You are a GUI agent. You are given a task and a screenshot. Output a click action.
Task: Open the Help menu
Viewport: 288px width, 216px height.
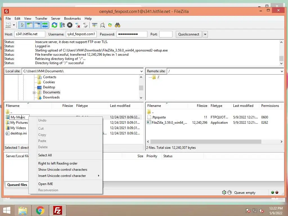[88, 19]
